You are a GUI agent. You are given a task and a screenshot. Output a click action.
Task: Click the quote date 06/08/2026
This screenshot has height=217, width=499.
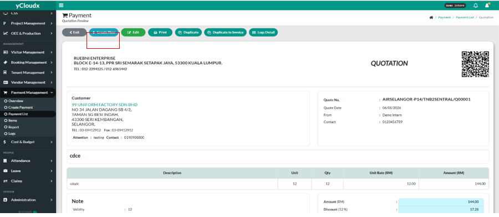click(392, 108)
